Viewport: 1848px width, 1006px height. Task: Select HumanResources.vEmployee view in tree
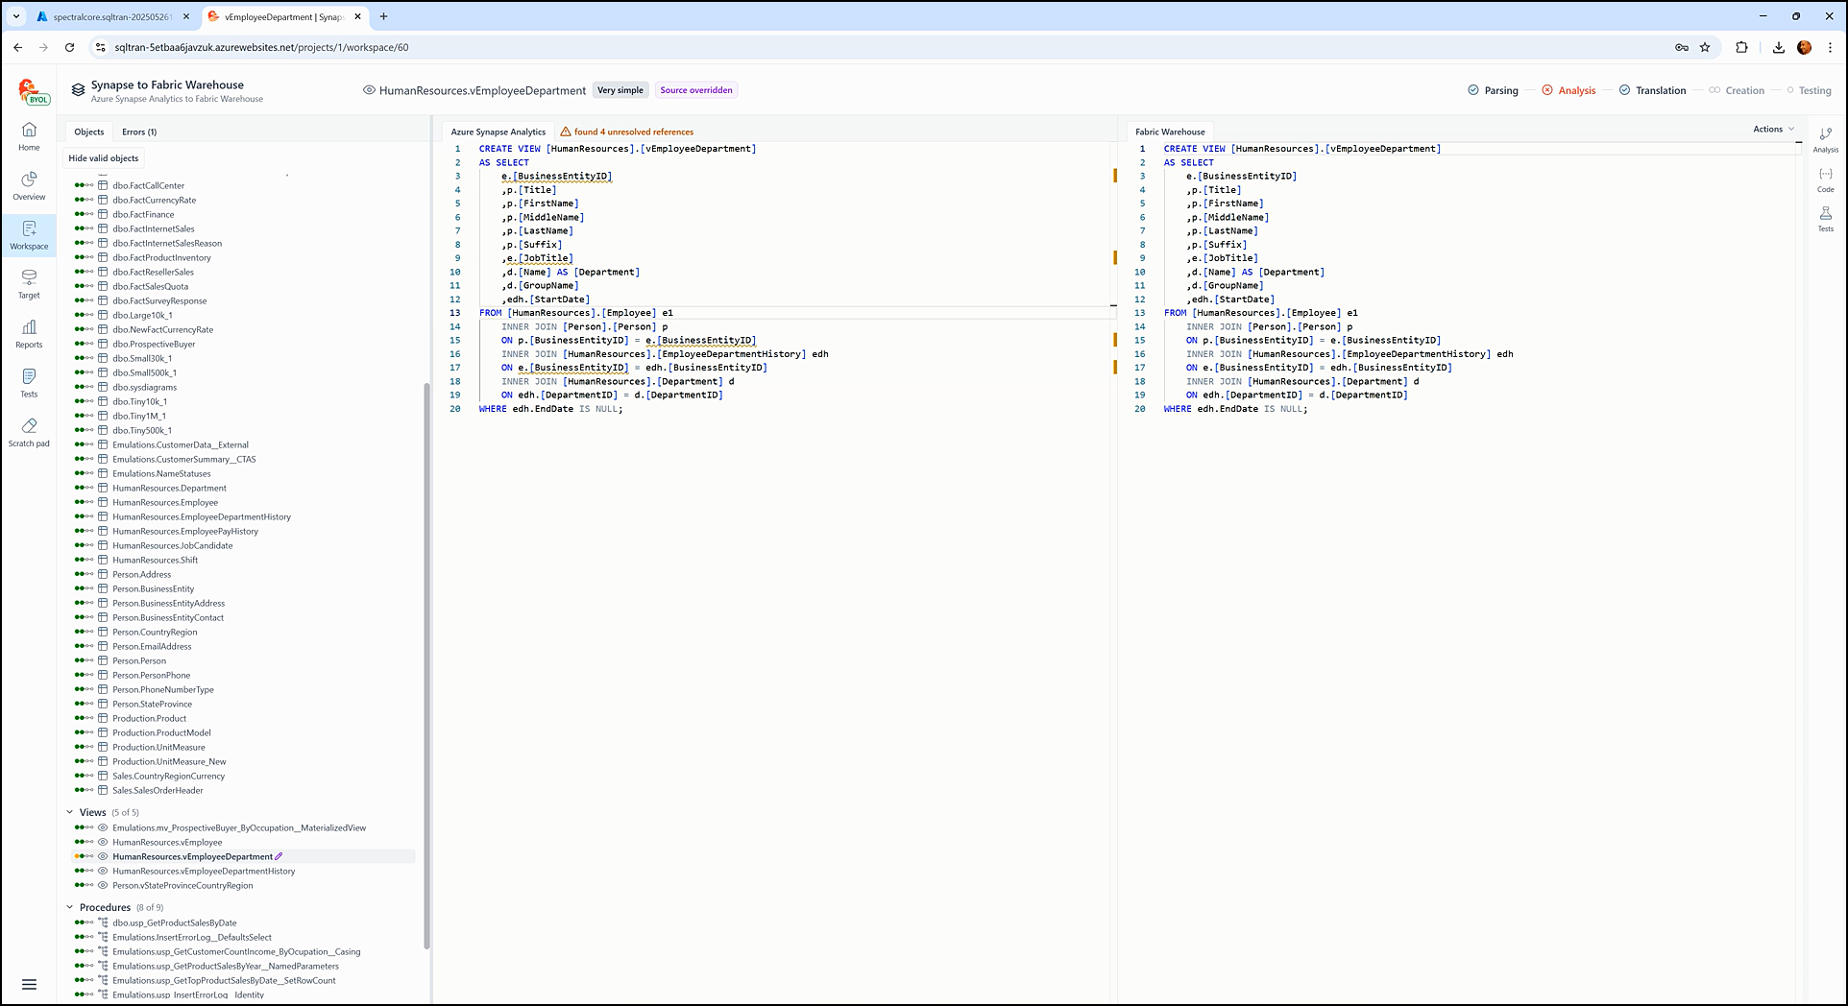[x=167, y=842]
